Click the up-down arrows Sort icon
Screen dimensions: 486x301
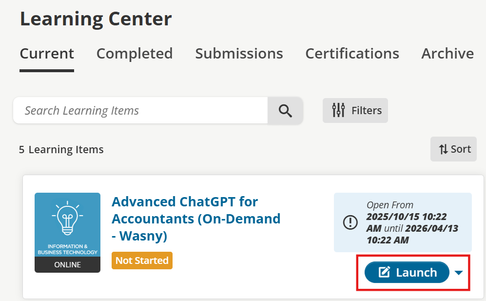click(443, 149)
